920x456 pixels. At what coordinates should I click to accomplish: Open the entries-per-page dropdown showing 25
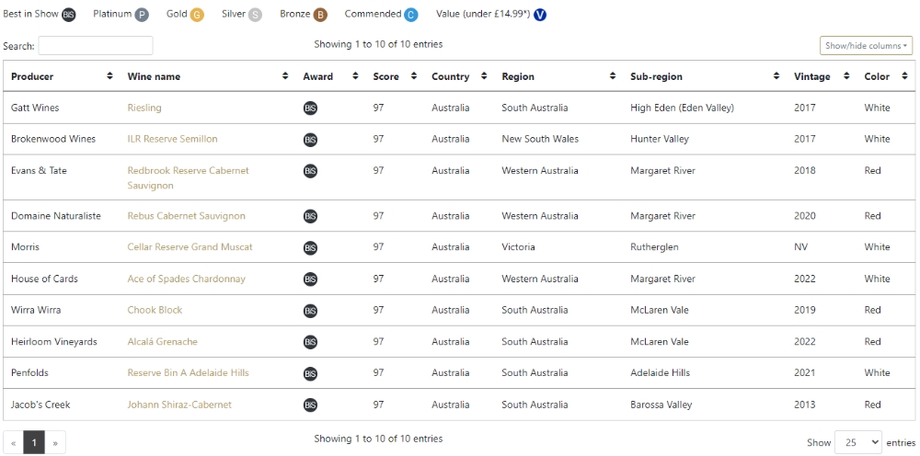pyautogui.click(x=858, y=442)
